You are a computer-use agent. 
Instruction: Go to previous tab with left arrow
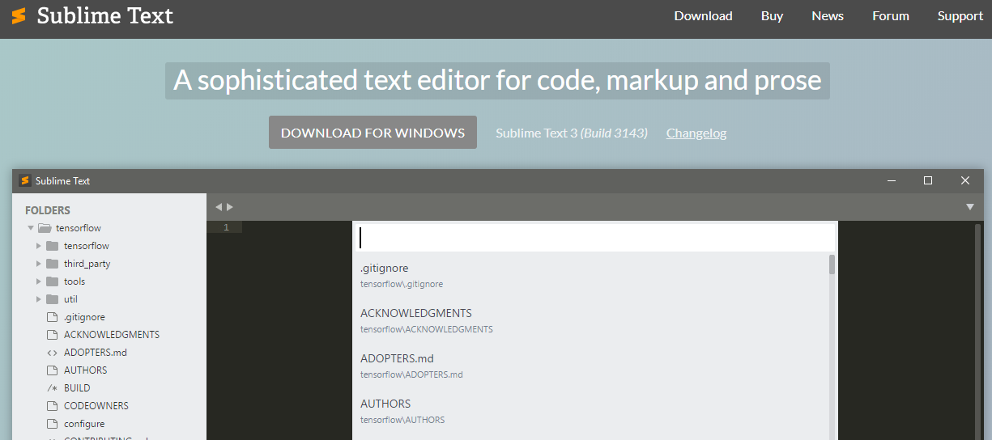[219, 207]
